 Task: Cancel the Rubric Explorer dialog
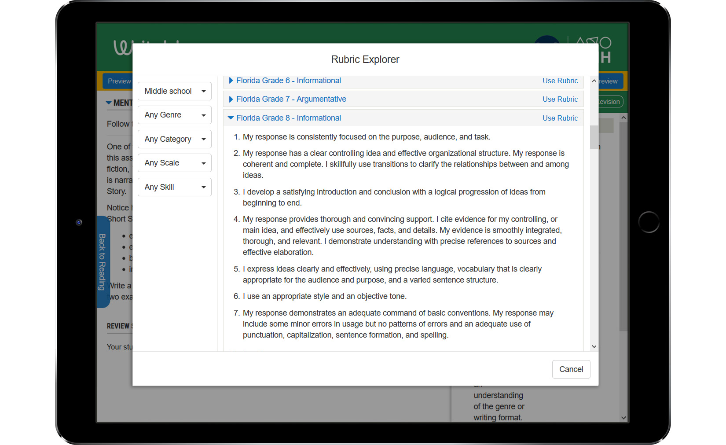[571, 369]
